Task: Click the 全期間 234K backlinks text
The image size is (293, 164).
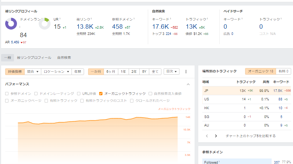Action: (x=86, y=34)
